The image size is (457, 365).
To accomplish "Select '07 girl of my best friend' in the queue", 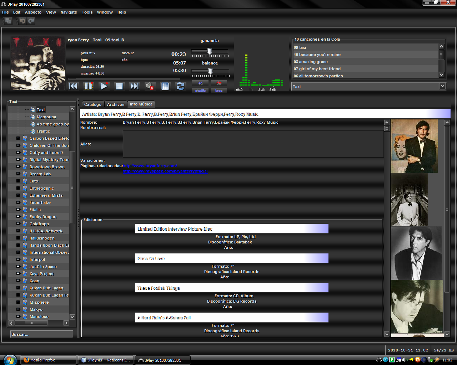I will 365,69.
